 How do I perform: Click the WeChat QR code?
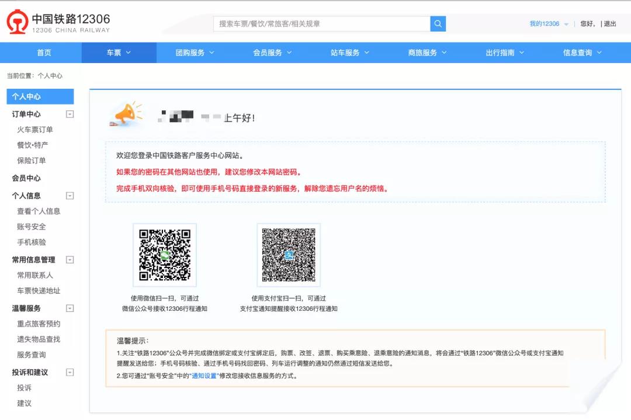tap(165, 255)
